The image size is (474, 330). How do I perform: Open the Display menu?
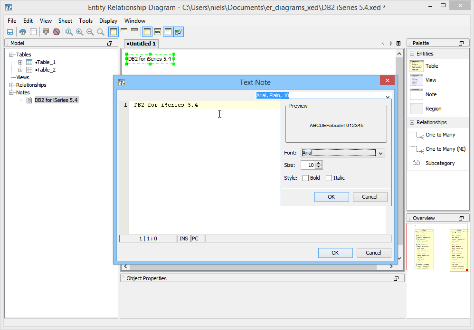pyautogui.click(x=108, y=21)
